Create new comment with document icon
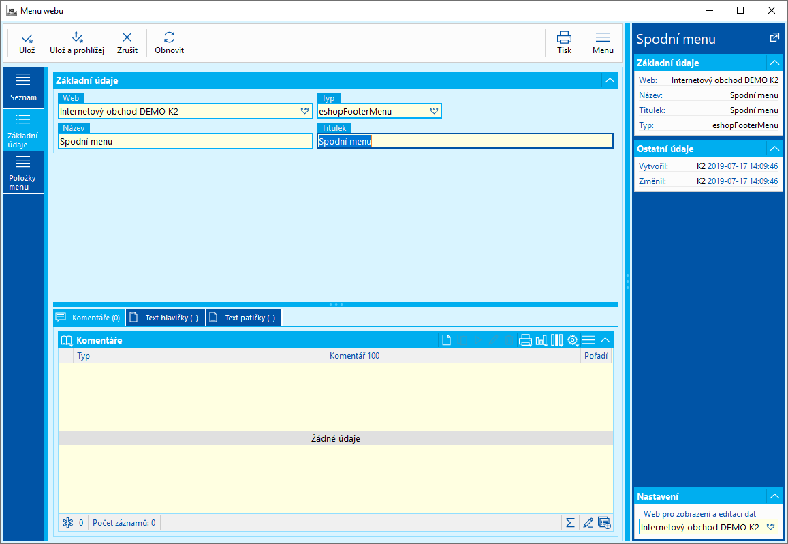 click(x=446, y=340)
